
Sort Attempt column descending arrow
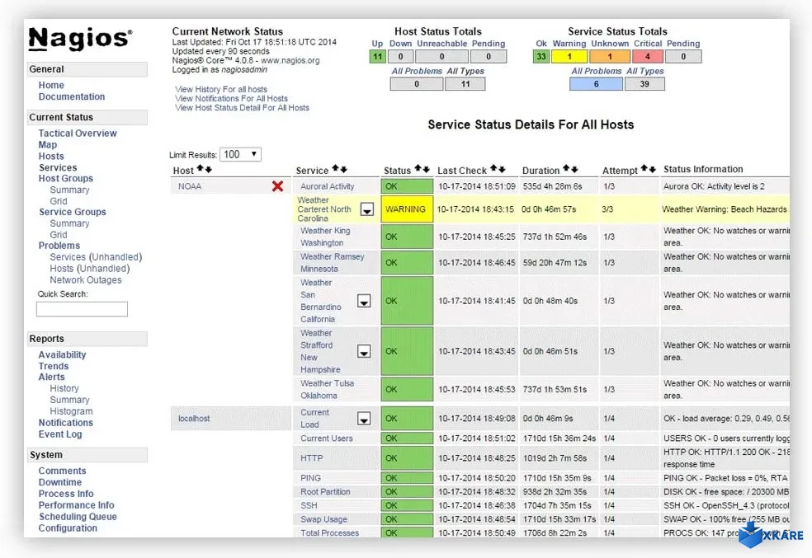(x=653, y=169)
